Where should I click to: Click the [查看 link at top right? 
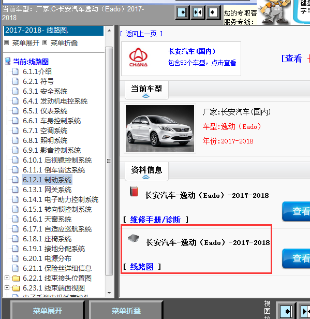tap(292, 59)
